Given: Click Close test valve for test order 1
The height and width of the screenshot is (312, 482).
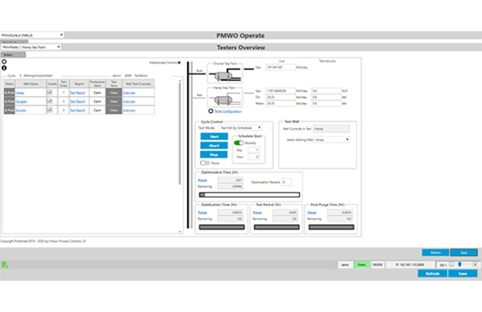Looking at the screenshot, I should click(x=114, y=92).
